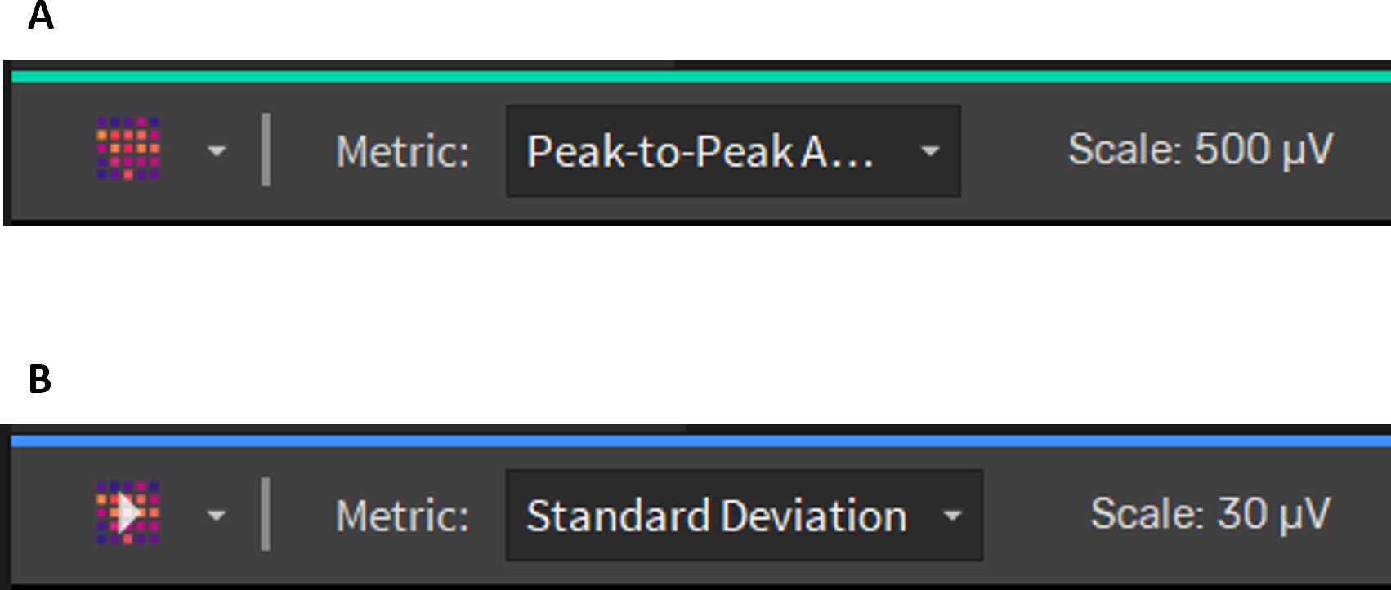Expand the arrow beside panel B's heatmap play icon
Image resolution: width=1391 pixels, height=590 pixels.
217,516
